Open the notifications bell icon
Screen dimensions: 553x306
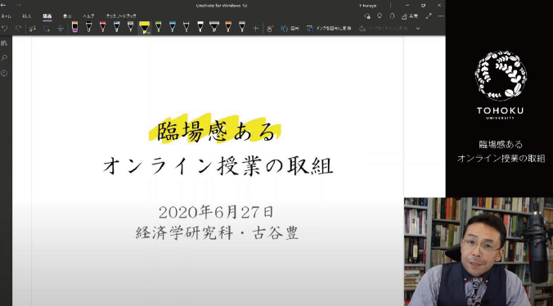[x=392, y=16]
